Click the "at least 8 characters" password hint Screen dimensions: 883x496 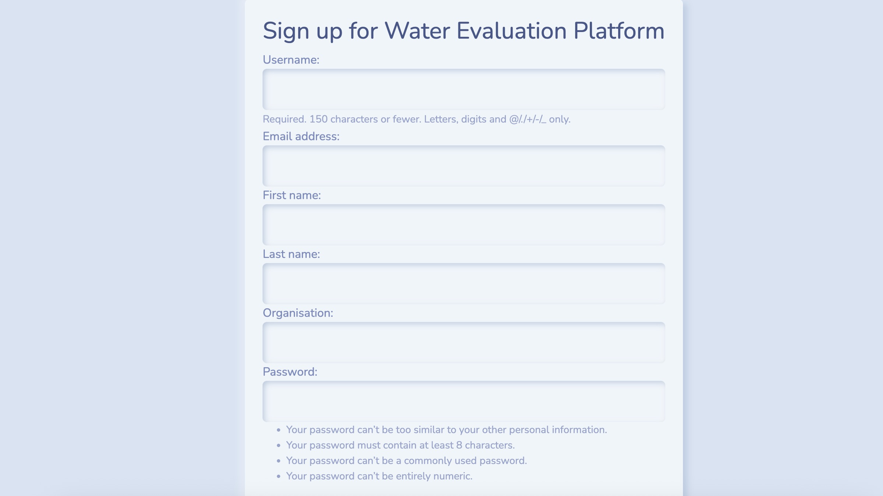400,445
